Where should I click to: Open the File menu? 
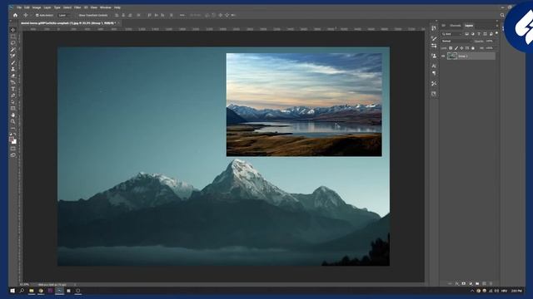19,7
